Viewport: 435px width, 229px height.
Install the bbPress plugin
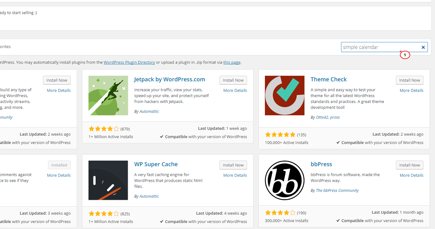click(410, 165)
